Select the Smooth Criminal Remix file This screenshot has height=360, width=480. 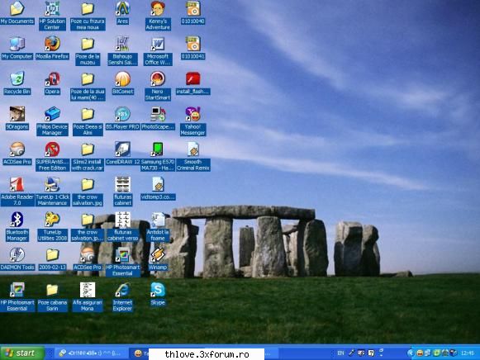[x=192, y=156]
